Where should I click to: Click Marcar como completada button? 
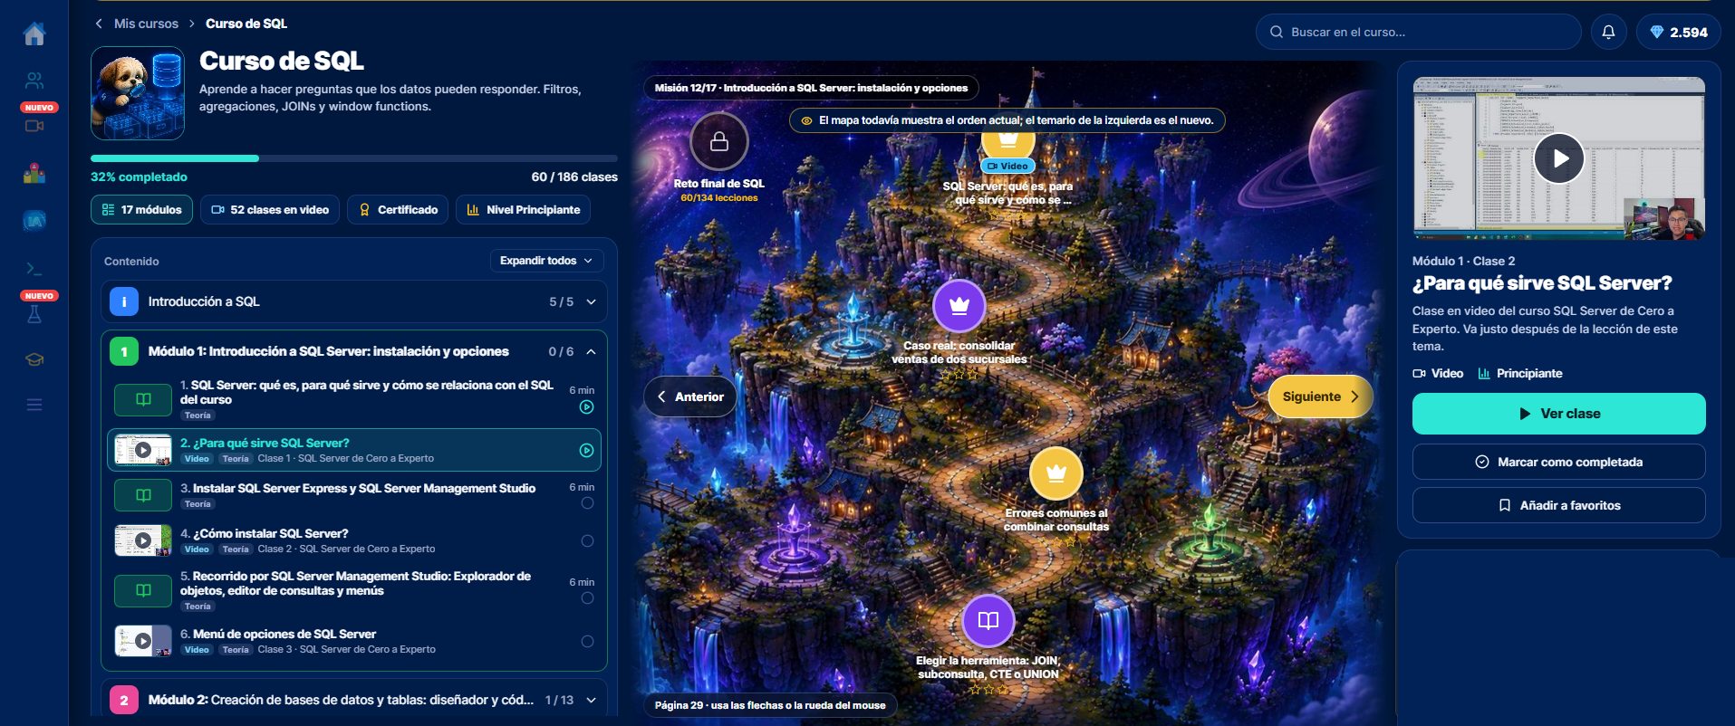(1558, 462)
